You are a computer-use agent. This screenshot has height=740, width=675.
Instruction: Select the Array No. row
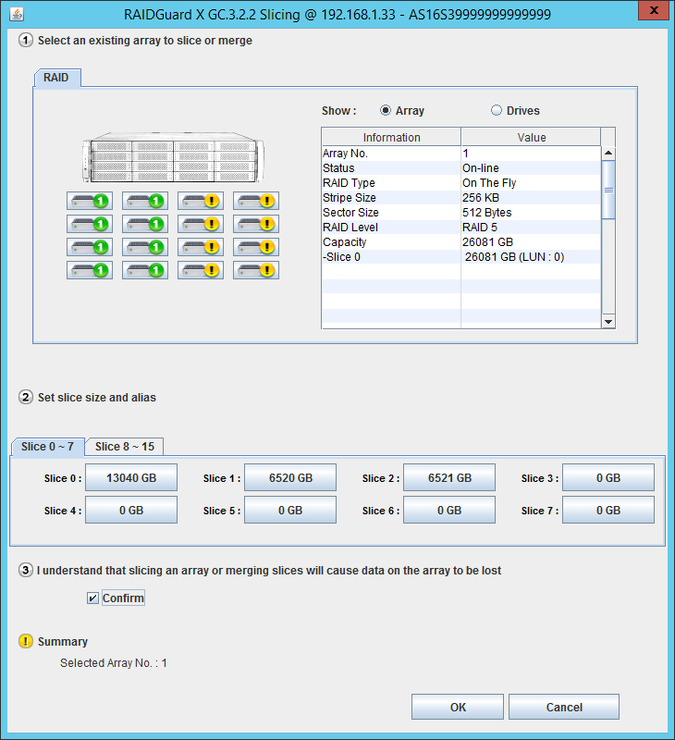[461, 154]
